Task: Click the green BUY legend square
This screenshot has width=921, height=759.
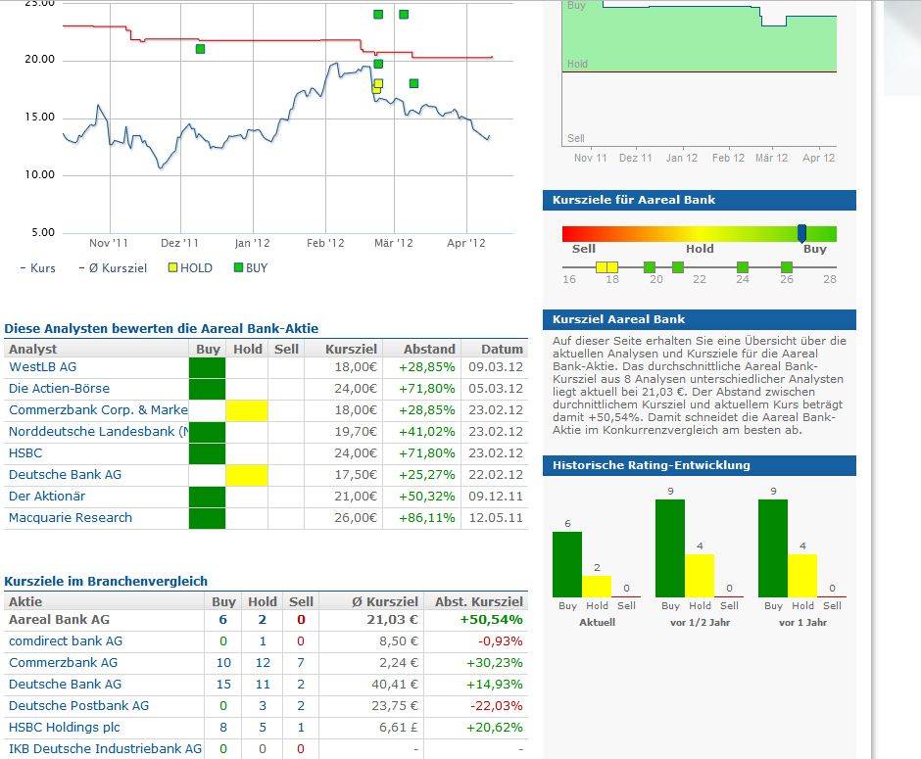Action: (238, 267)
